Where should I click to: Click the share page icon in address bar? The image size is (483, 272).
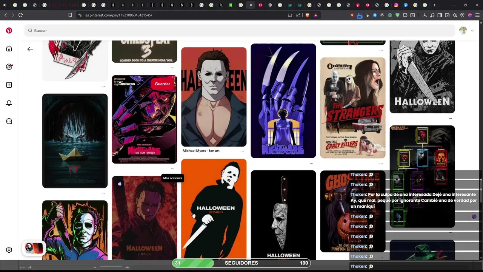click(x=298, y=15)
